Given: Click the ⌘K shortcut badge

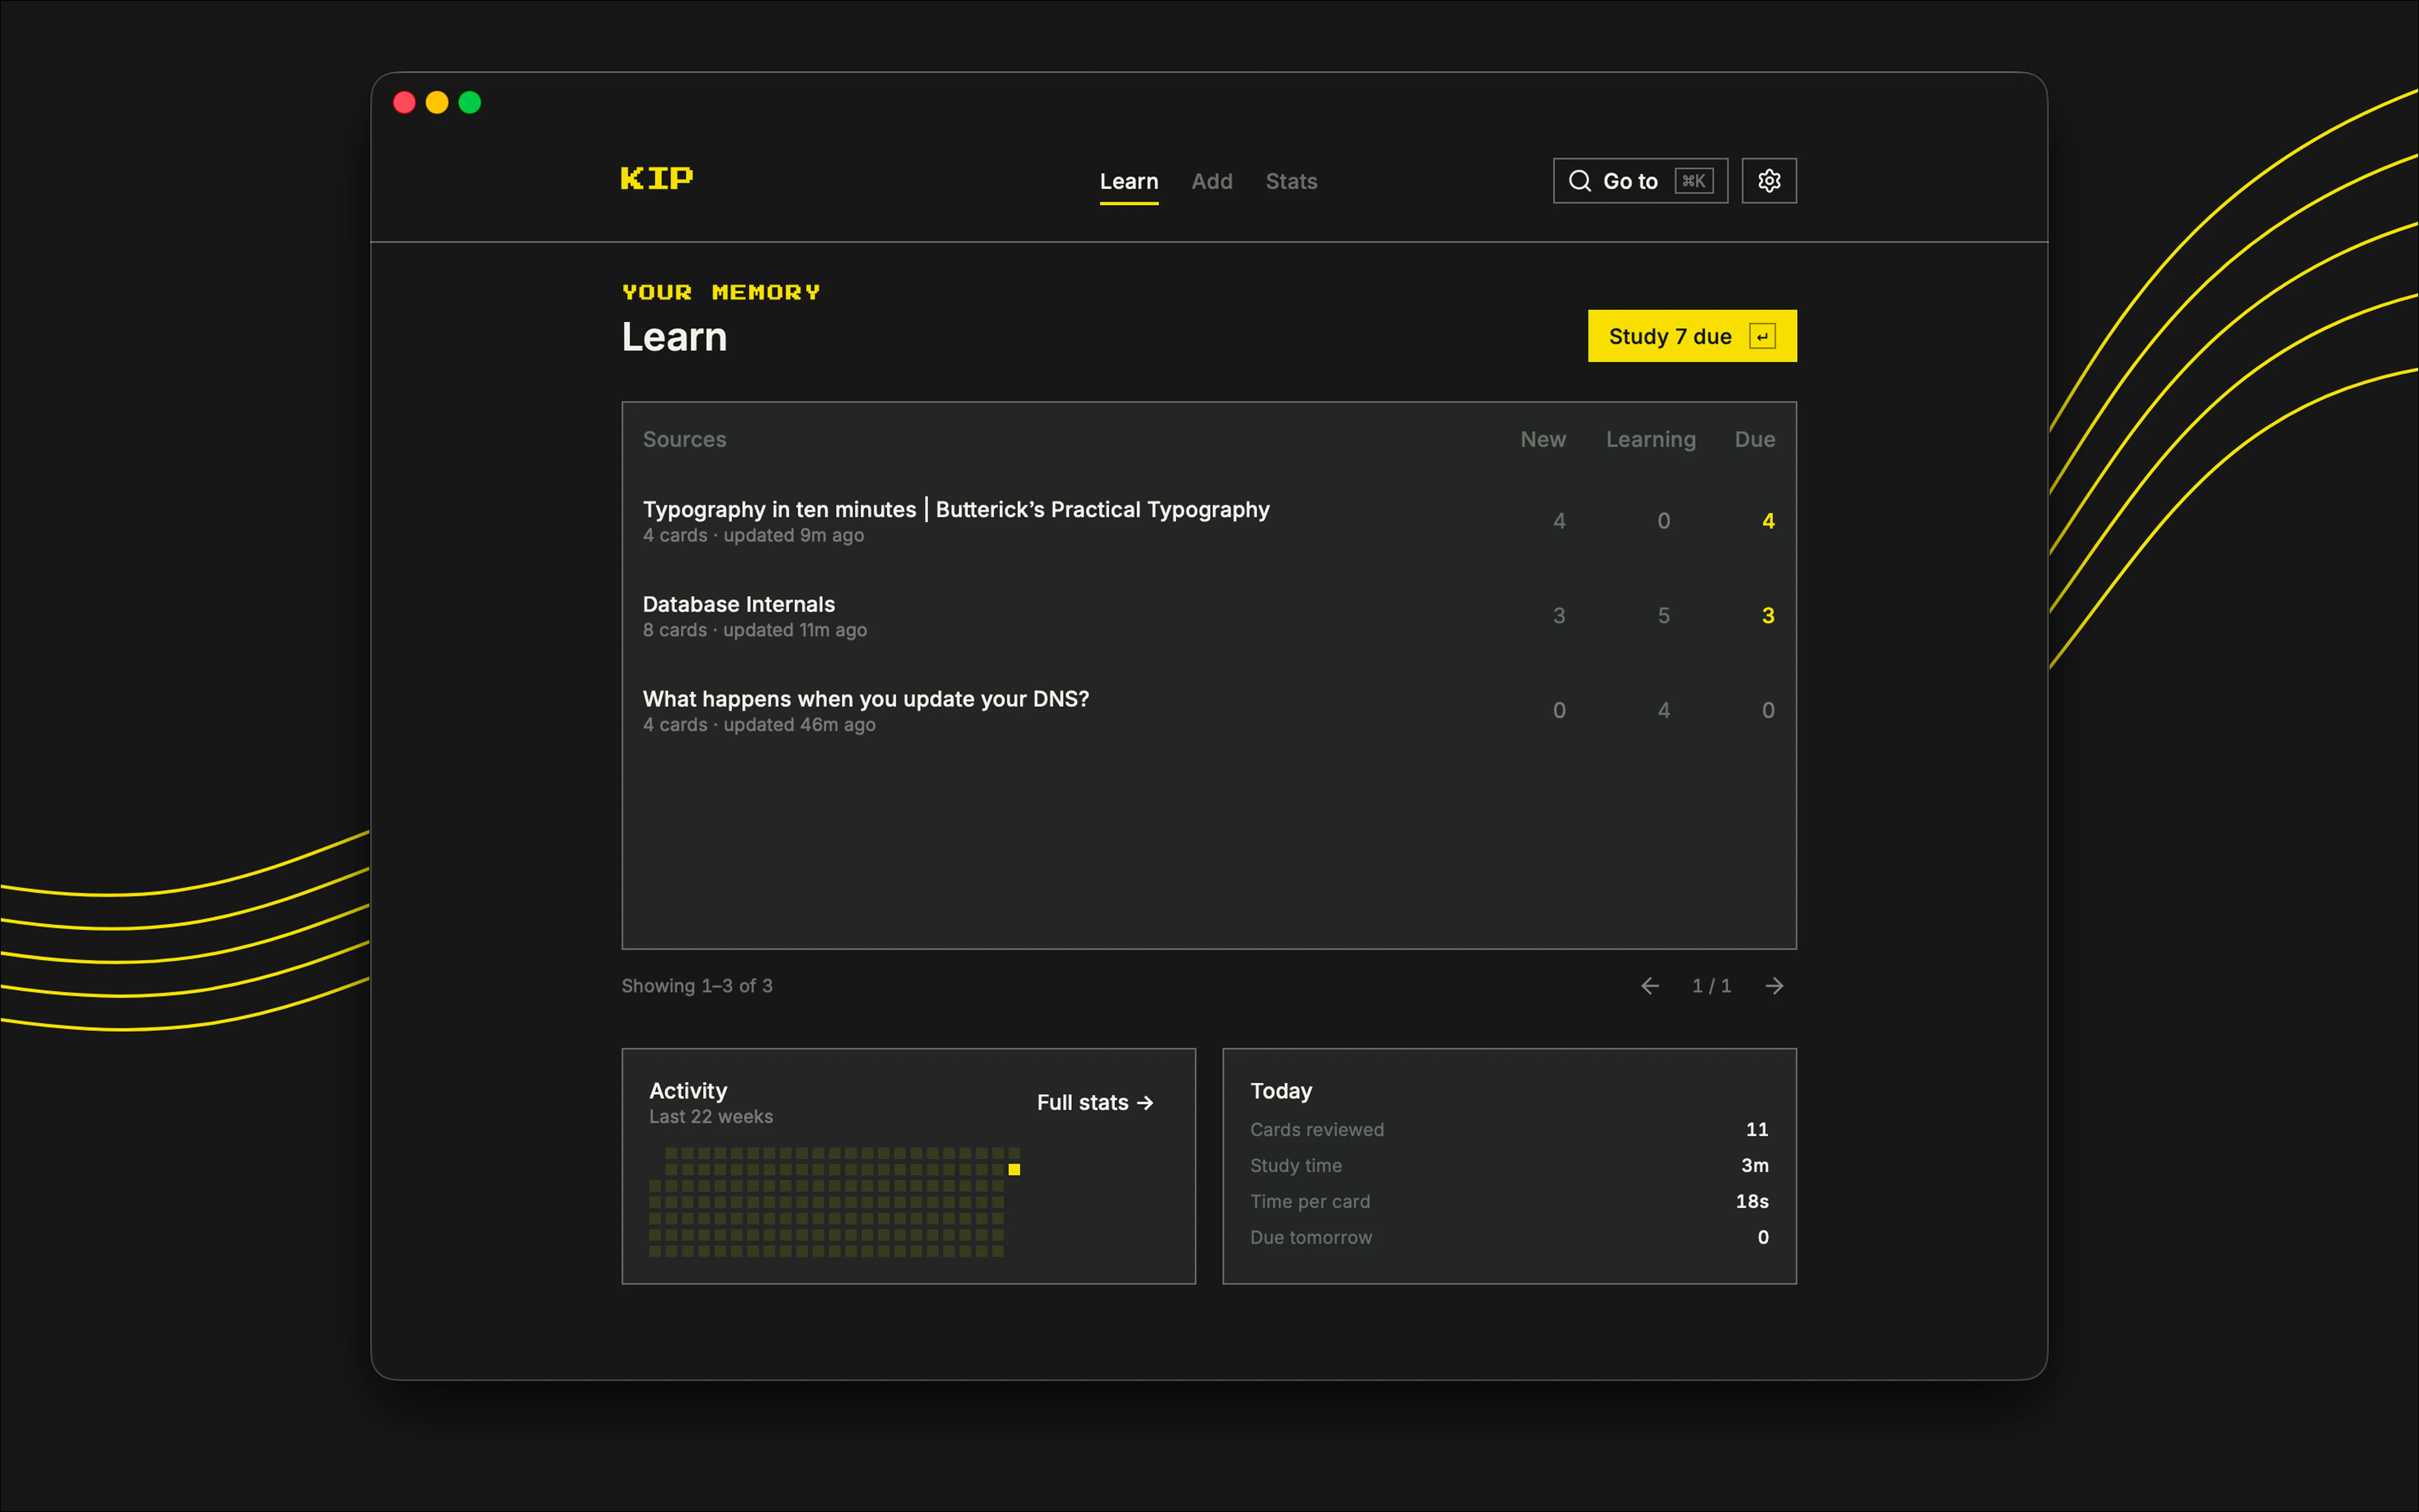Looking at the screenshot, I should click(x=1694, y=181).
